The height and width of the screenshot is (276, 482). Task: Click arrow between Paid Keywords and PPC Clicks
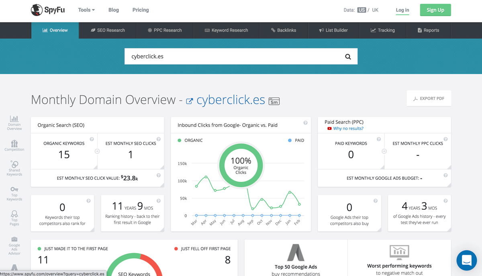384,151
